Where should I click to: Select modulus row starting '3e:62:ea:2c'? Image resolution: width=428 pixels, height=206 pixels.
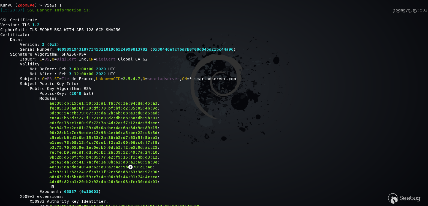pyautogui.click(x=104, y=162)
